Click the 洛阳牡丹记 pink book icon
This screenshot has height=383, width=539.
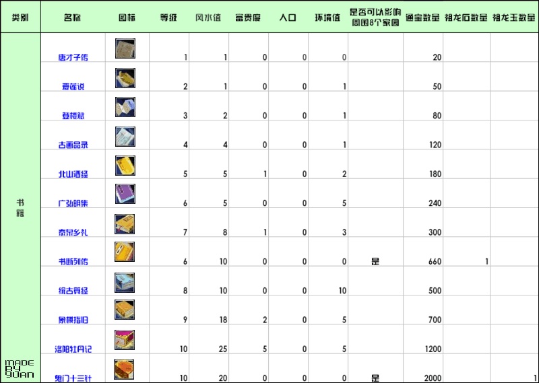(x=125, y=340)
